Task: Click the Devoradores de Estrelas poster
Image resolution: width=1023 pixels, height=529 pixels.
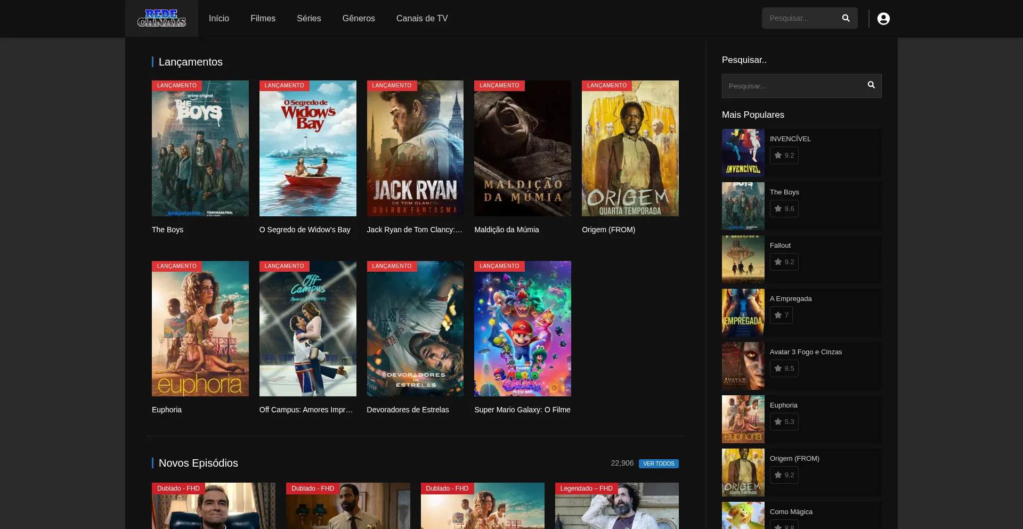Action: pos(415,329)
